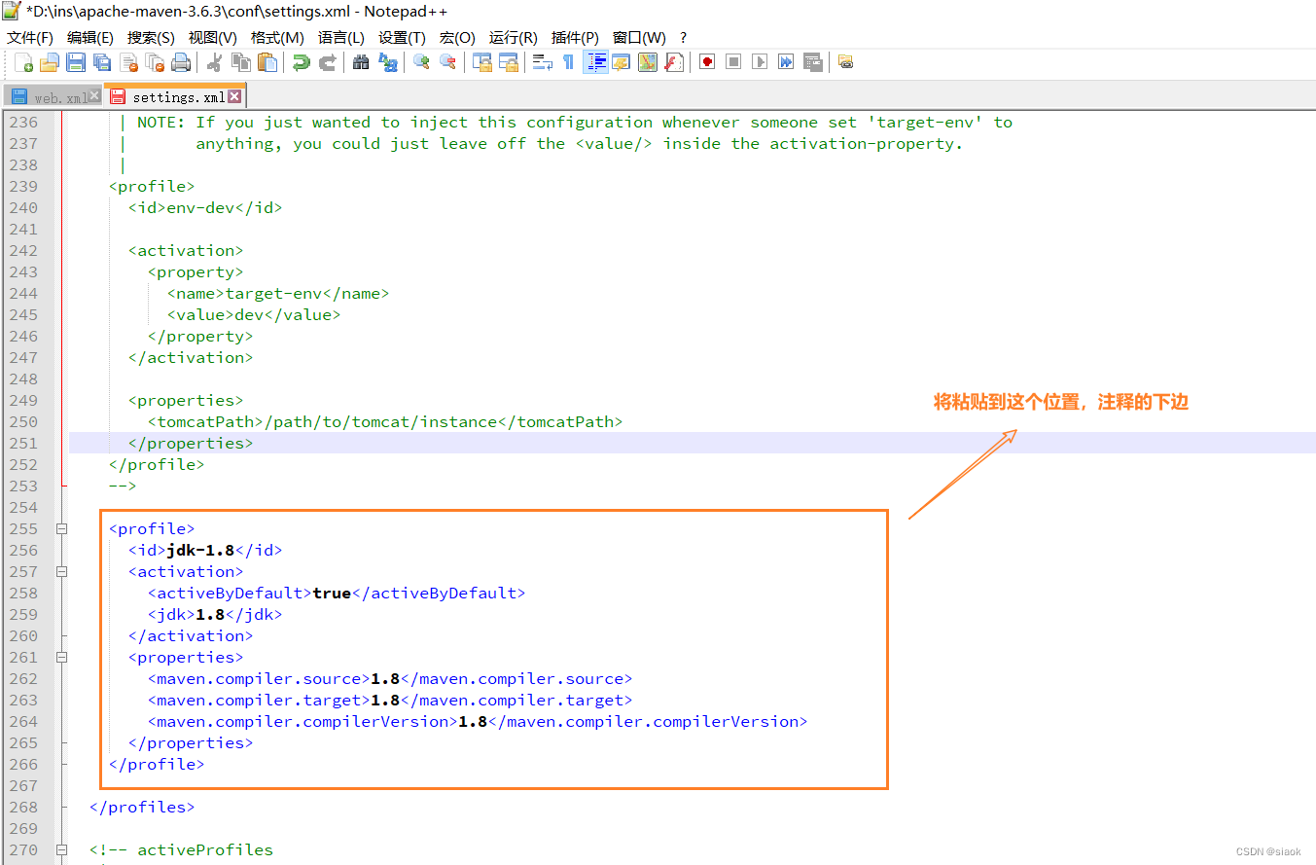Open the ? help menu
The height and width of the screenshot is (865, 1316).
pos(683,38)
